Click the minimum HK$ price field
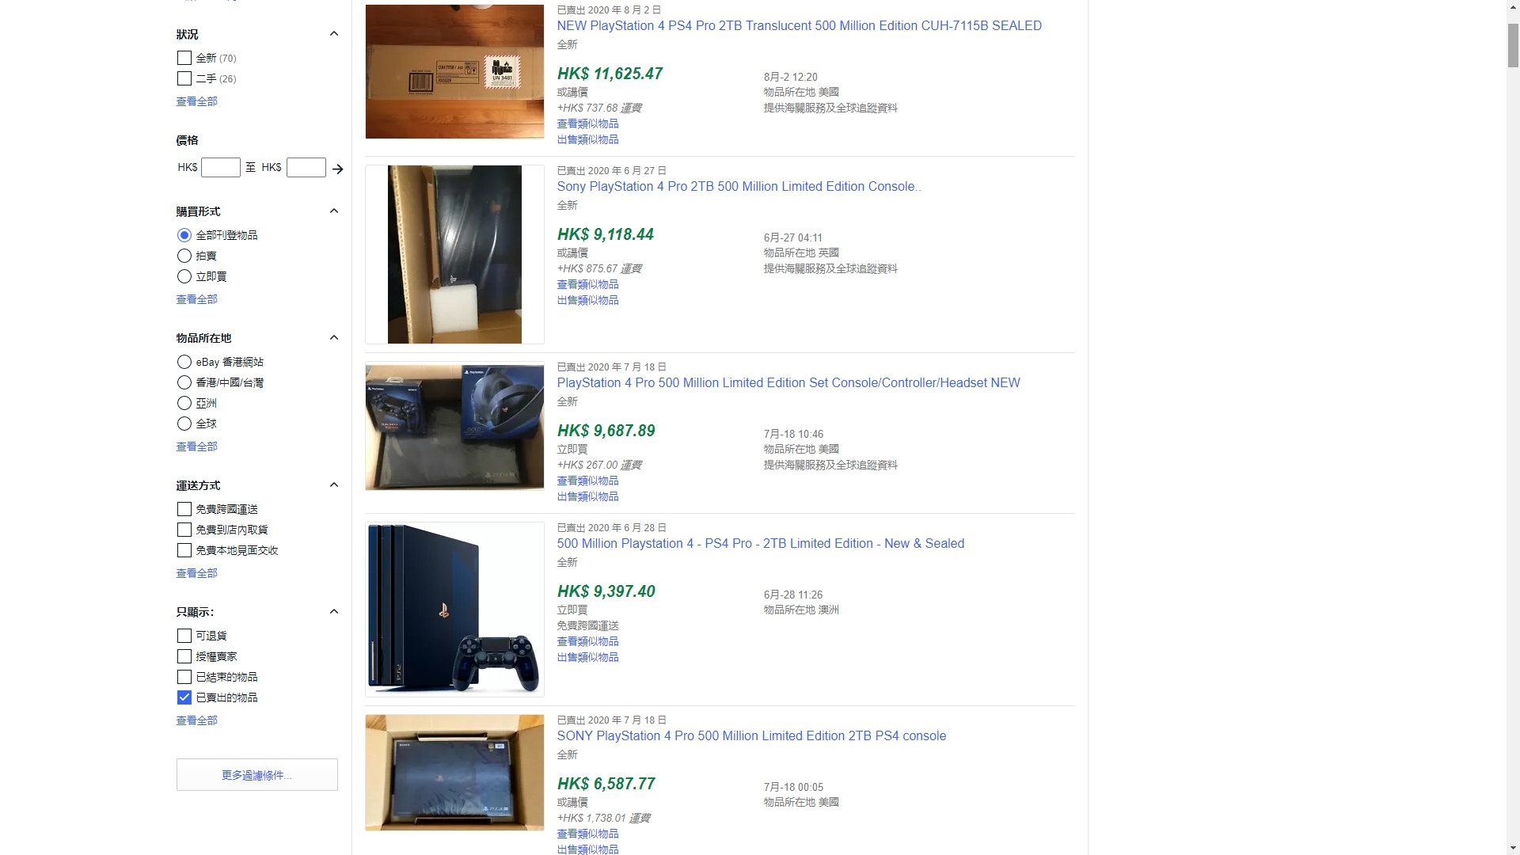This screenshot has height=855, width=1520. click(221, 167)
